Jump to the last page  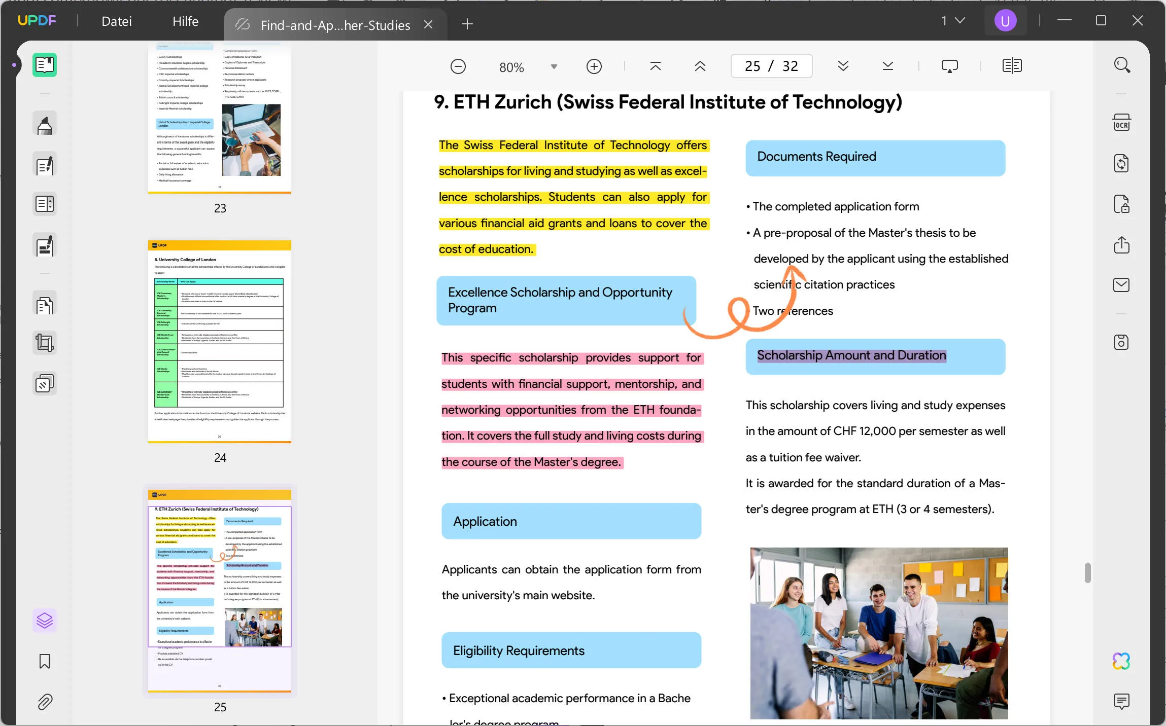[x=887, y=66]
